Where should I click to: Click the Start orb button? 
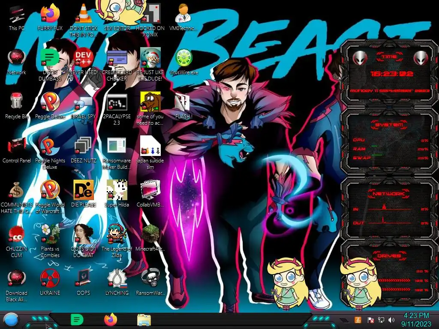(x=11, y=320)
